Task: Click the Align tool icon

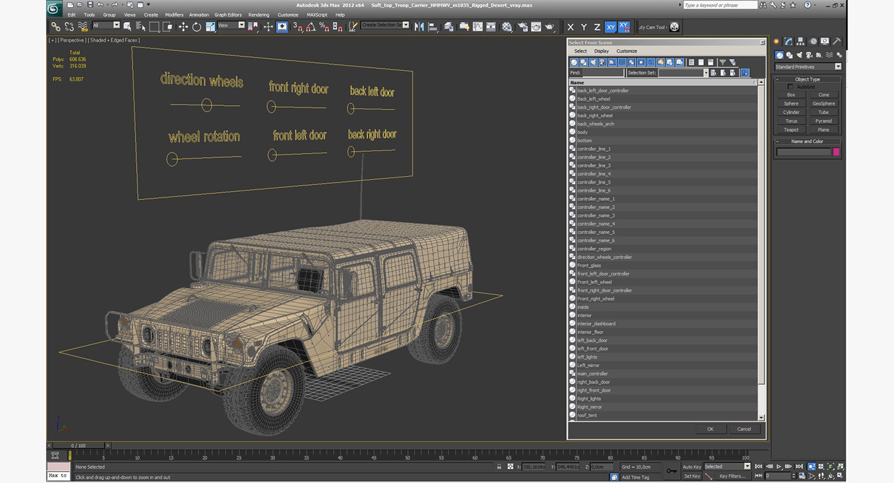Action: [x=433, y=27]
